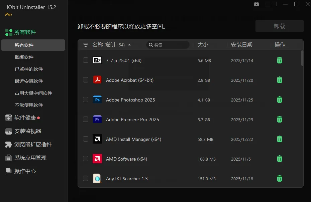Viewport: 311px width, 202px height.
Task: Click the 浏览器扩展插件 puzzle icon
Action: pos(9,144)
